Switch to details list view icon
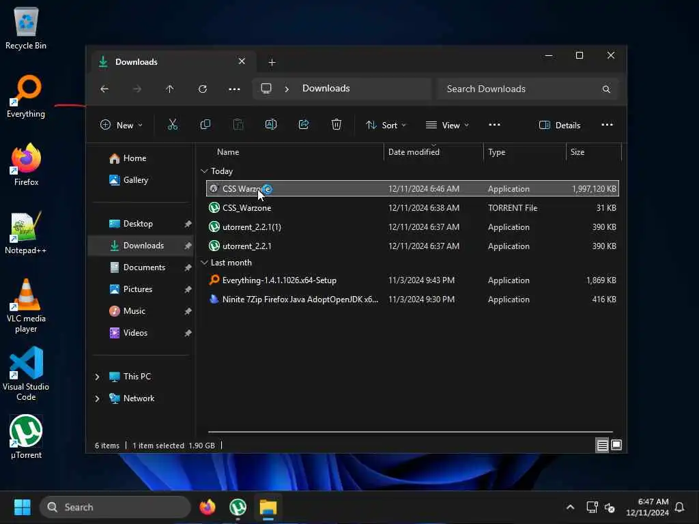The width and height of the screenshot is (699, 524). [602, 445]
